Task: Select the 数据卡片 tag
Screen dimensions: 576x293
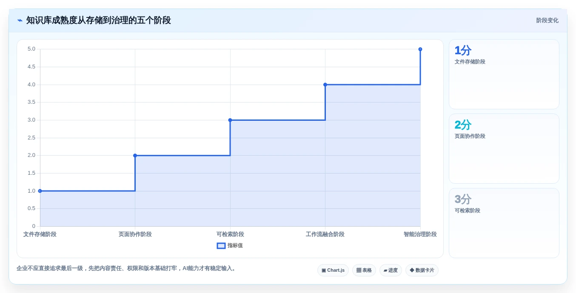Action: tap(422, 270)
